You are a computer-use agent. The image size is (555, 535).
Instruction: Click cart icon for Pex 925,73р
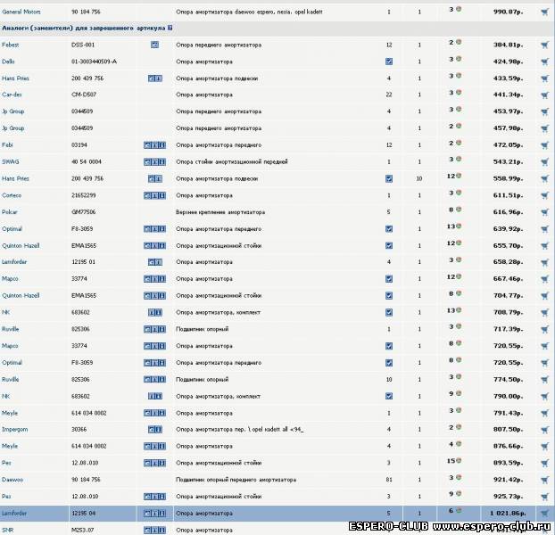pyautogui.click(x=544, y=497)
